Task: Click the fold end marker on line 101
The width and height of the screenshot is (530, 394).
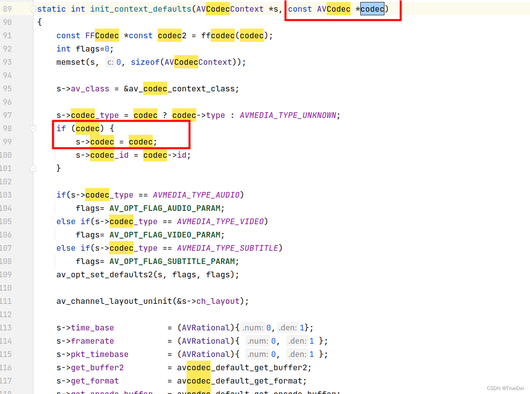Action: tap(33, 168)
